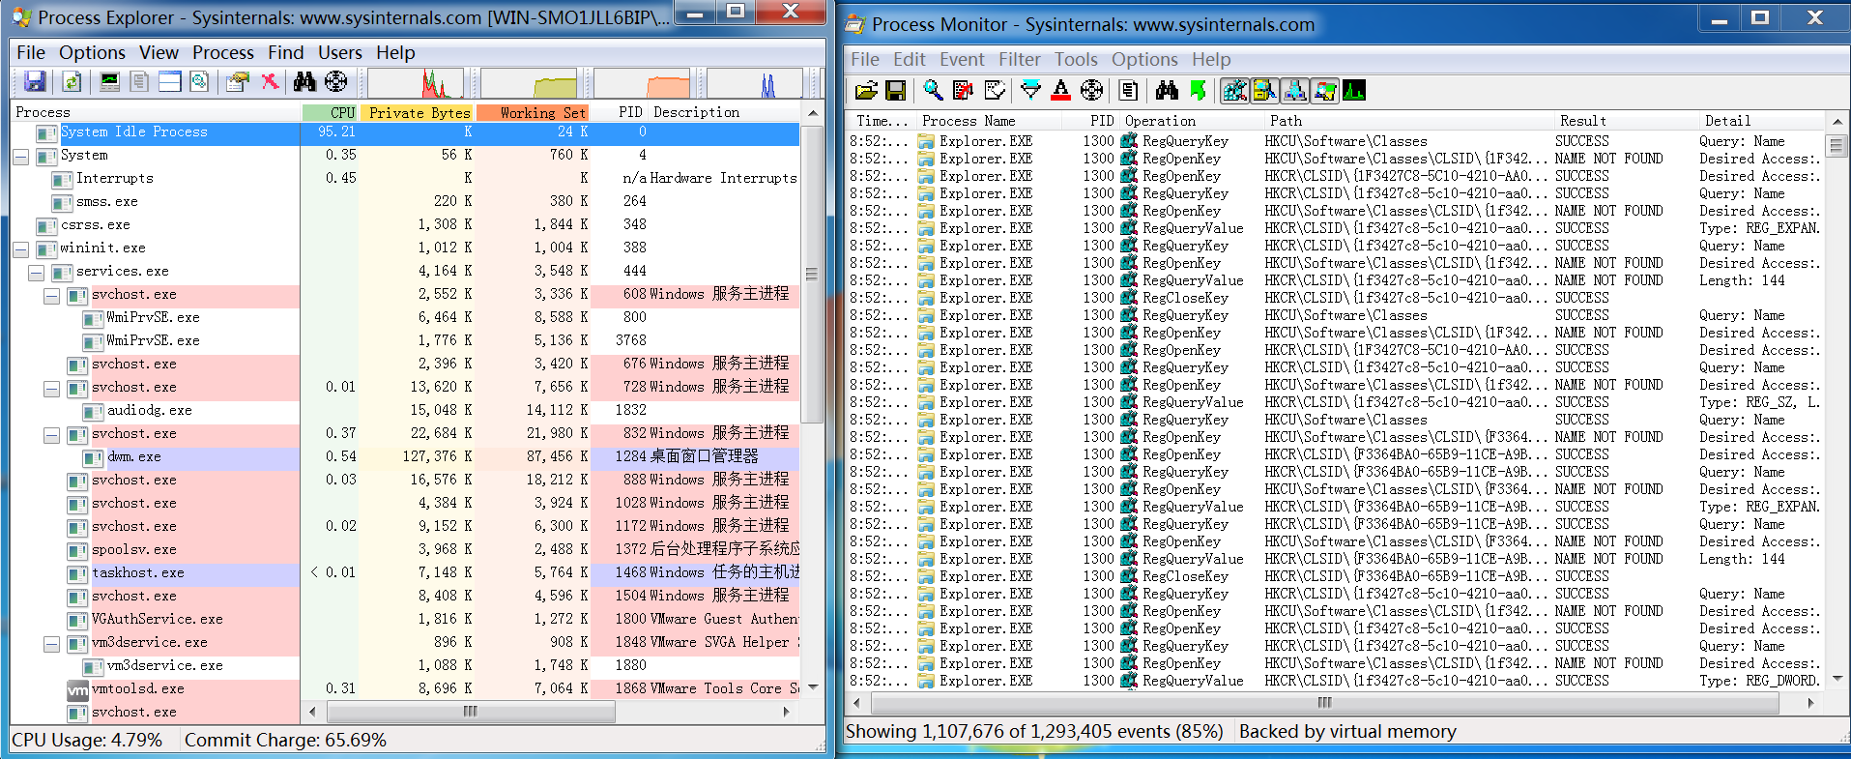Open the Tools menu in Process Monitor
The width and height of the screenshot is (1851, 759).
coord(1076,60)
